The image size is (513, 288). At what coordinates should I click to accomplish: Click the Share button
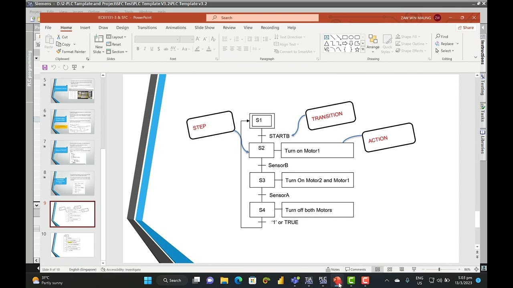click(465, 28)
